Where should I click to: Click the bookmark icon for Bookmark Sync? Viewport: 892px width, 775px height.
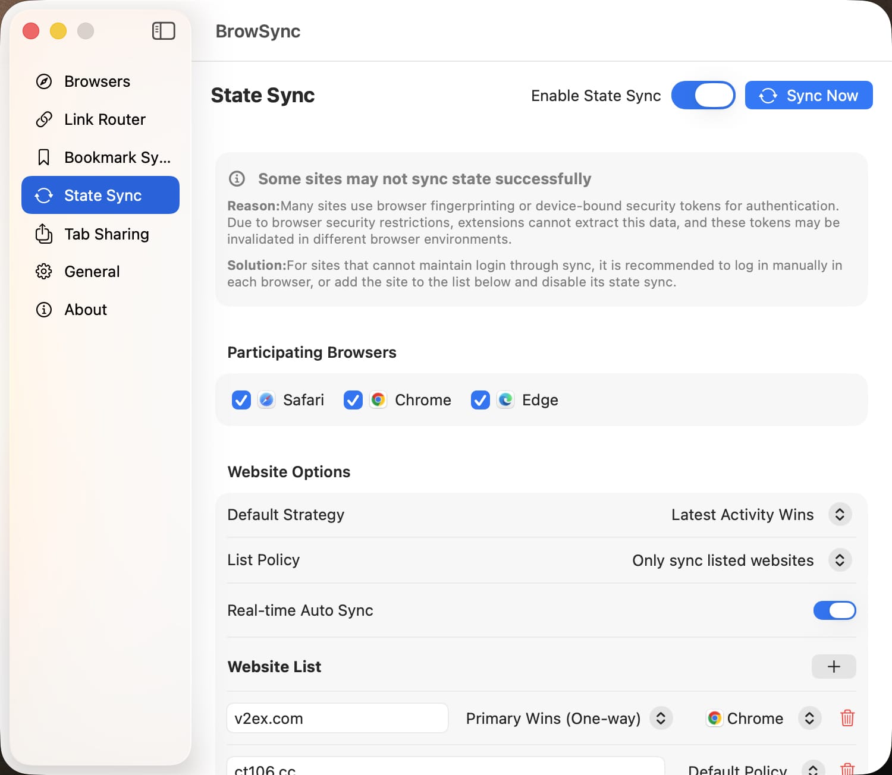[44, 157]
